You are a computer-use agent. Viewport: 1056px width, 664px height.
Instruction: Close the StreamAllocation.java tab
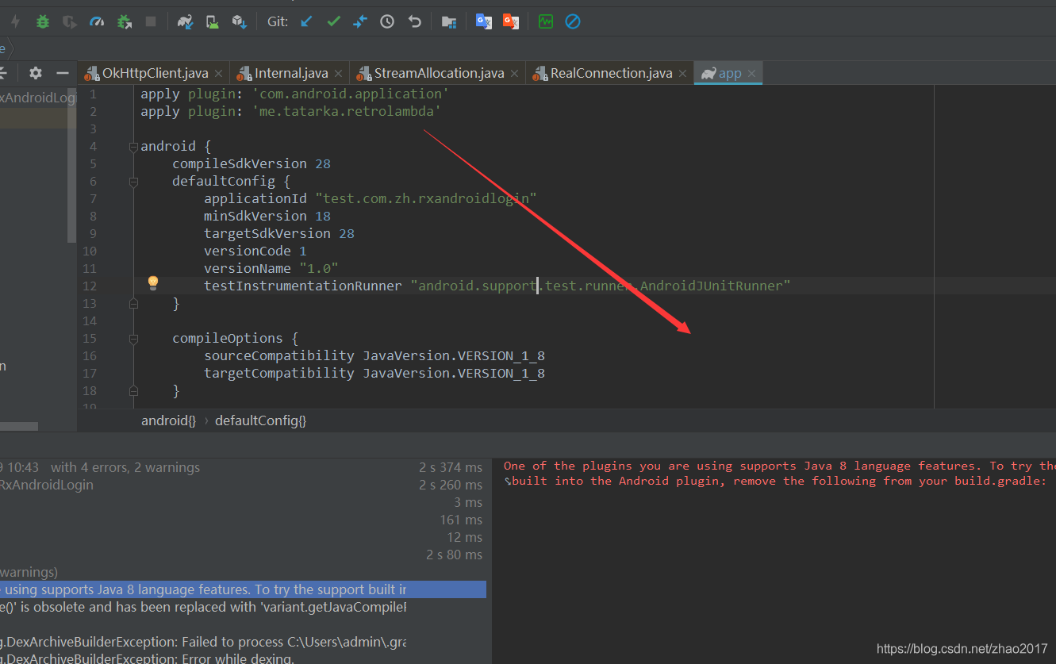click(515, 74)
